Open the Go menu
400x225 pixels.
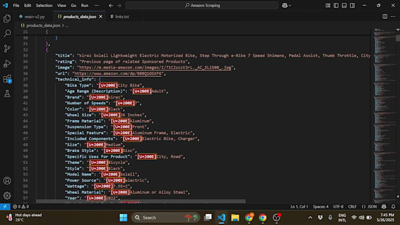tap(74, 5)
